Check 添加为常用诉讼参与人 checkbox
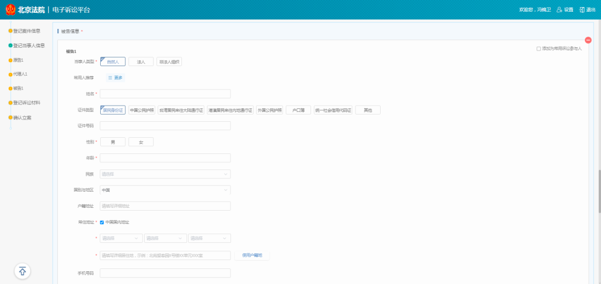601x284 pixels. coord(539,49)
